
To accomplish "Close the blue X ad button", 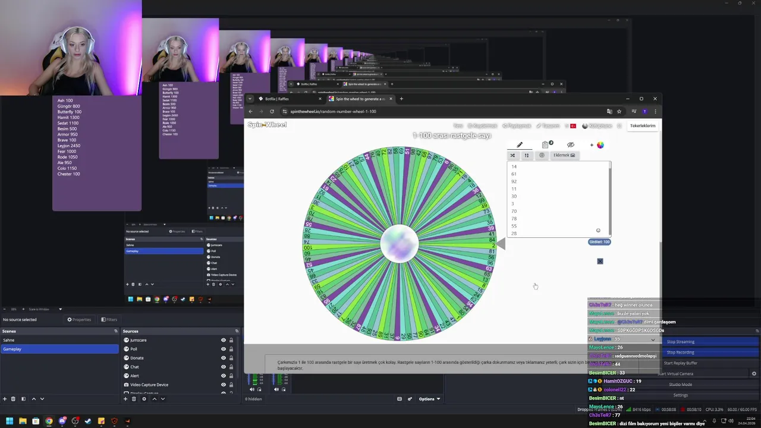I will tap(600, 261).
